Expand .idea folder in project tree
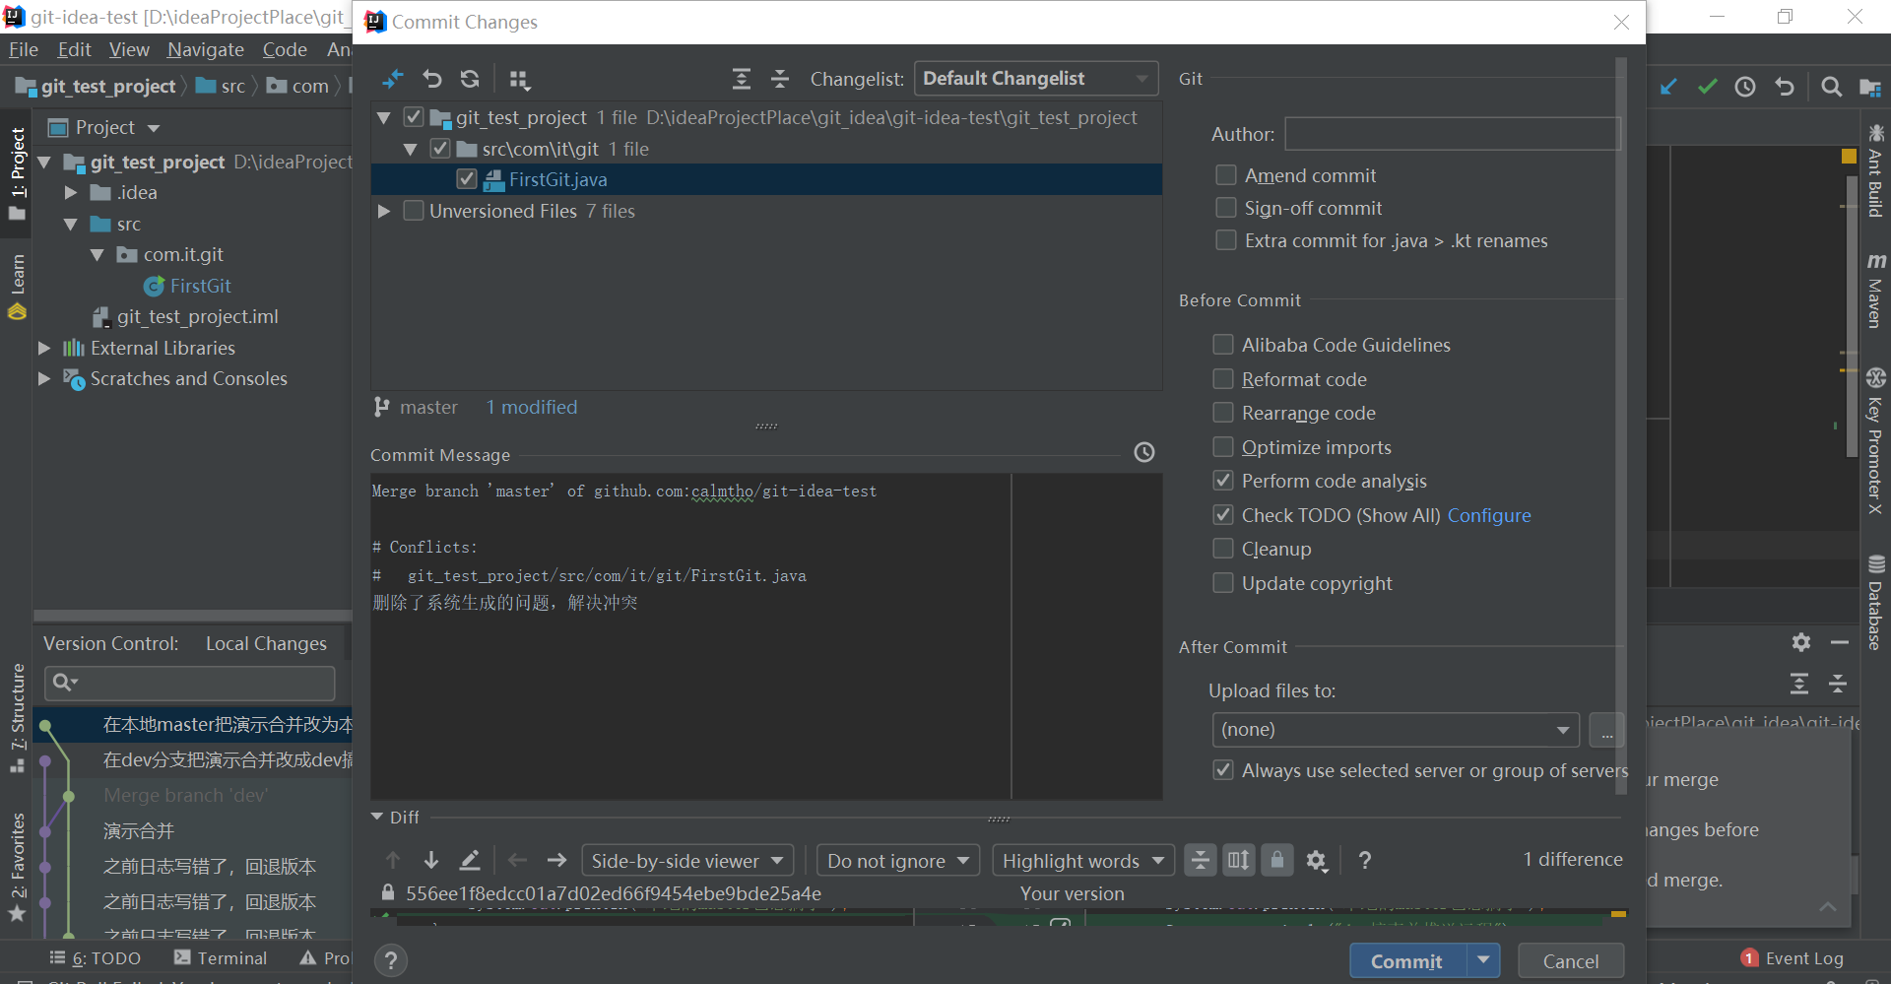 pos(70,193)
